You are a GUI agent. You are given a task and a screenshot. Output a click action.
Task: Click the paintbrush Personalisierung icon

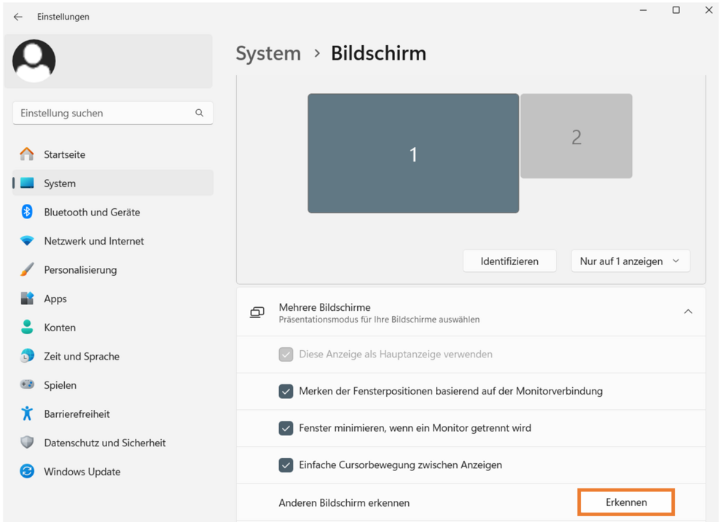27,269
